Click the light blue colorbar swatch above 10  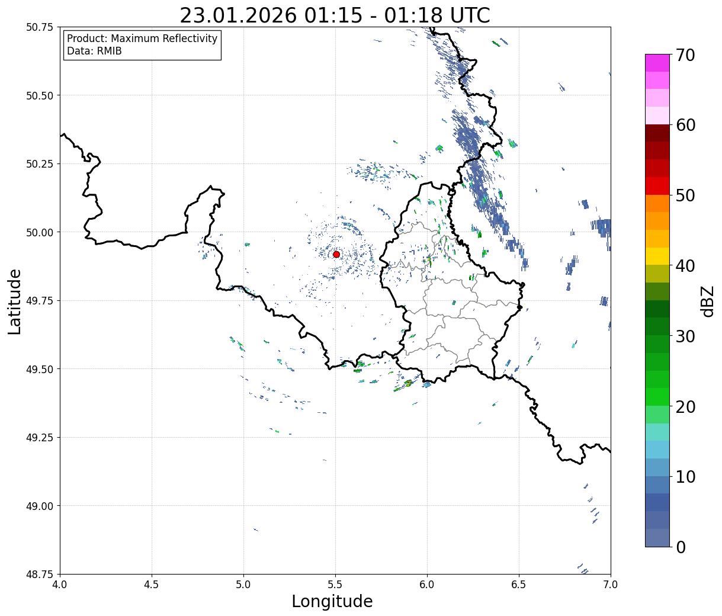pyautogui.click(x=657, y=449)
